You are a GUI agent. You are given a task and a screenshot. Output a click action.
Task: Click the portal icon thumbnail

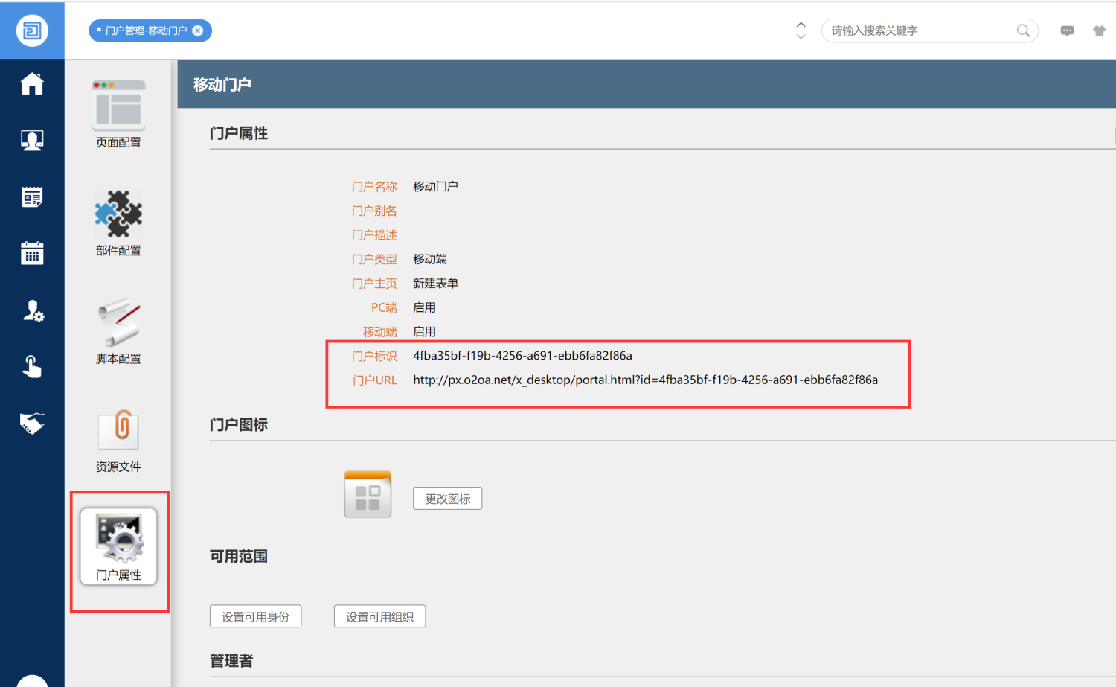coord(368,494)
